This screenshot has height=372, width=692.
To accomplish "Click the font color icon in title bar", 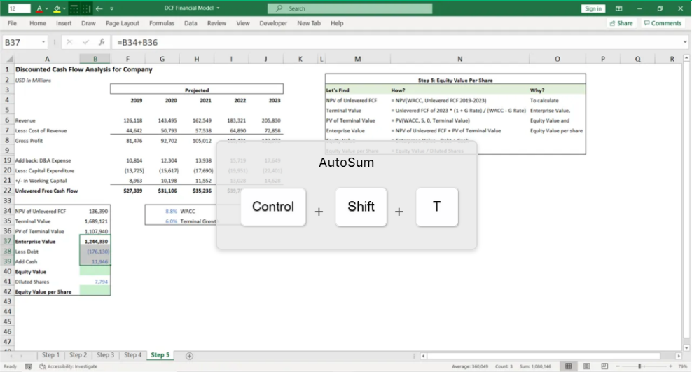I will pos(37,8).
